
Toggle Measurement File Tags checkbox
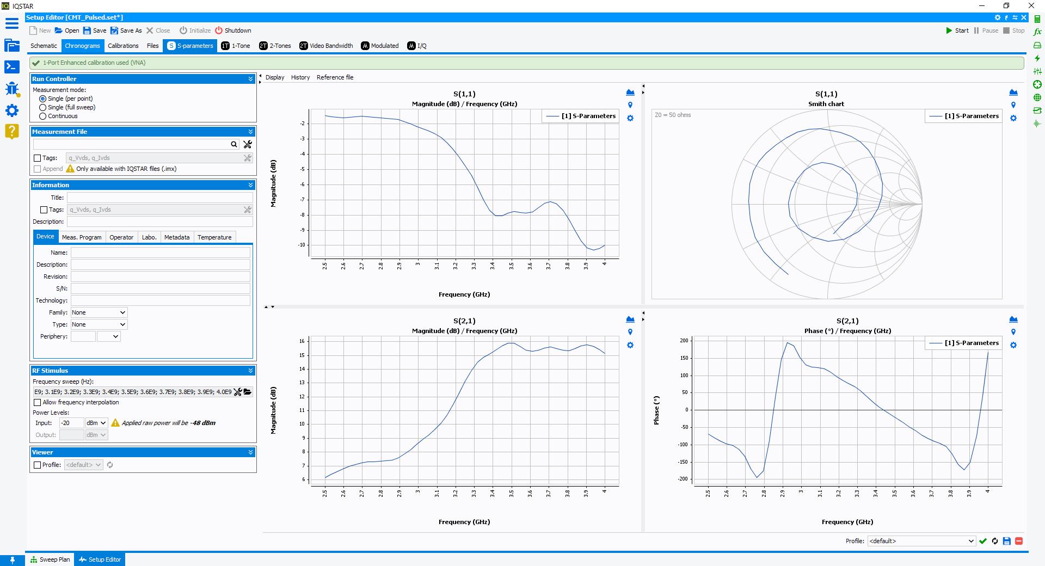point(38,158)
